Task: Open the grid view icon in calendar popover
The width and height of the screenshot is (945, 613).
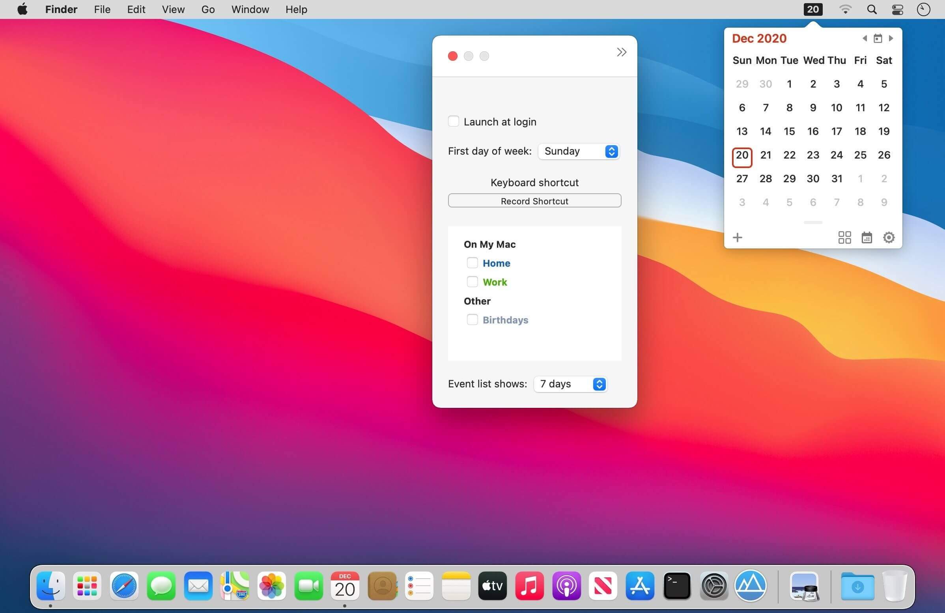Action: click(844, 237)
